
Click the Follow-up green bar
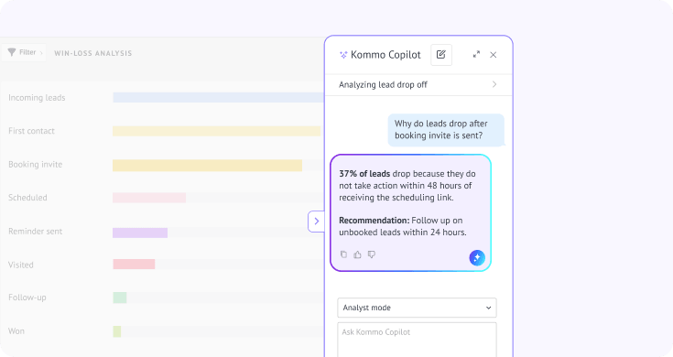(120, 297)
